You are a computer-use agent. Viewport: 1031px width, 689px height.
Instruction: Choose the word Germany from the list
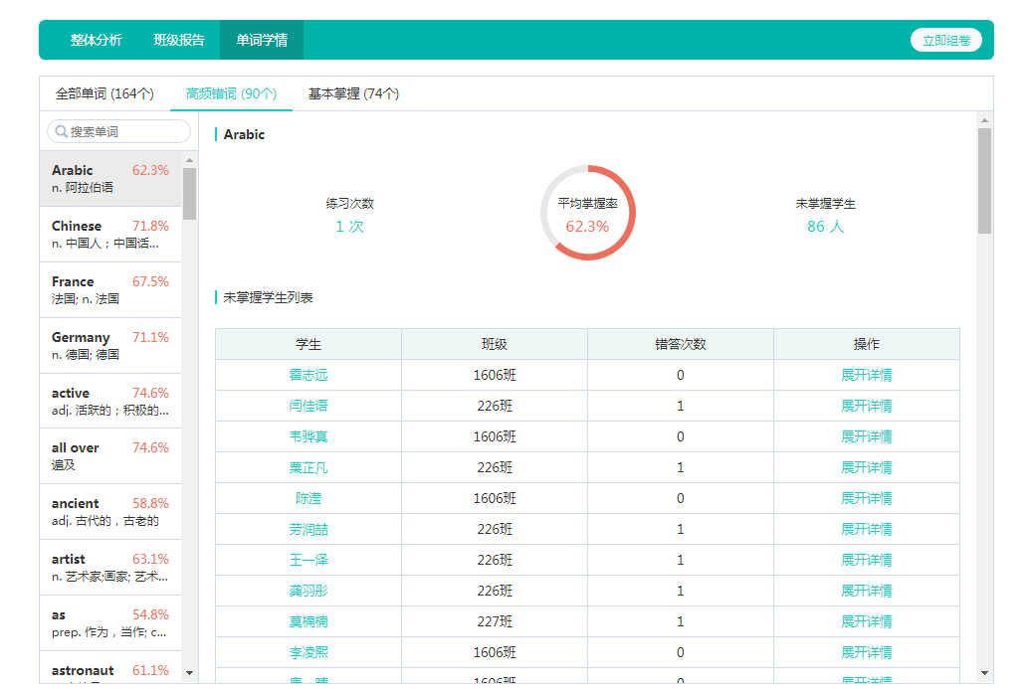pyautogui.click(x=109, y=346)
